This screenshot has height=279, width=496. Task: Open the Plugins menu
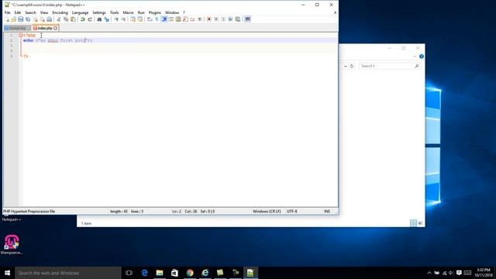pyautogui.click(x=155, y=12)
